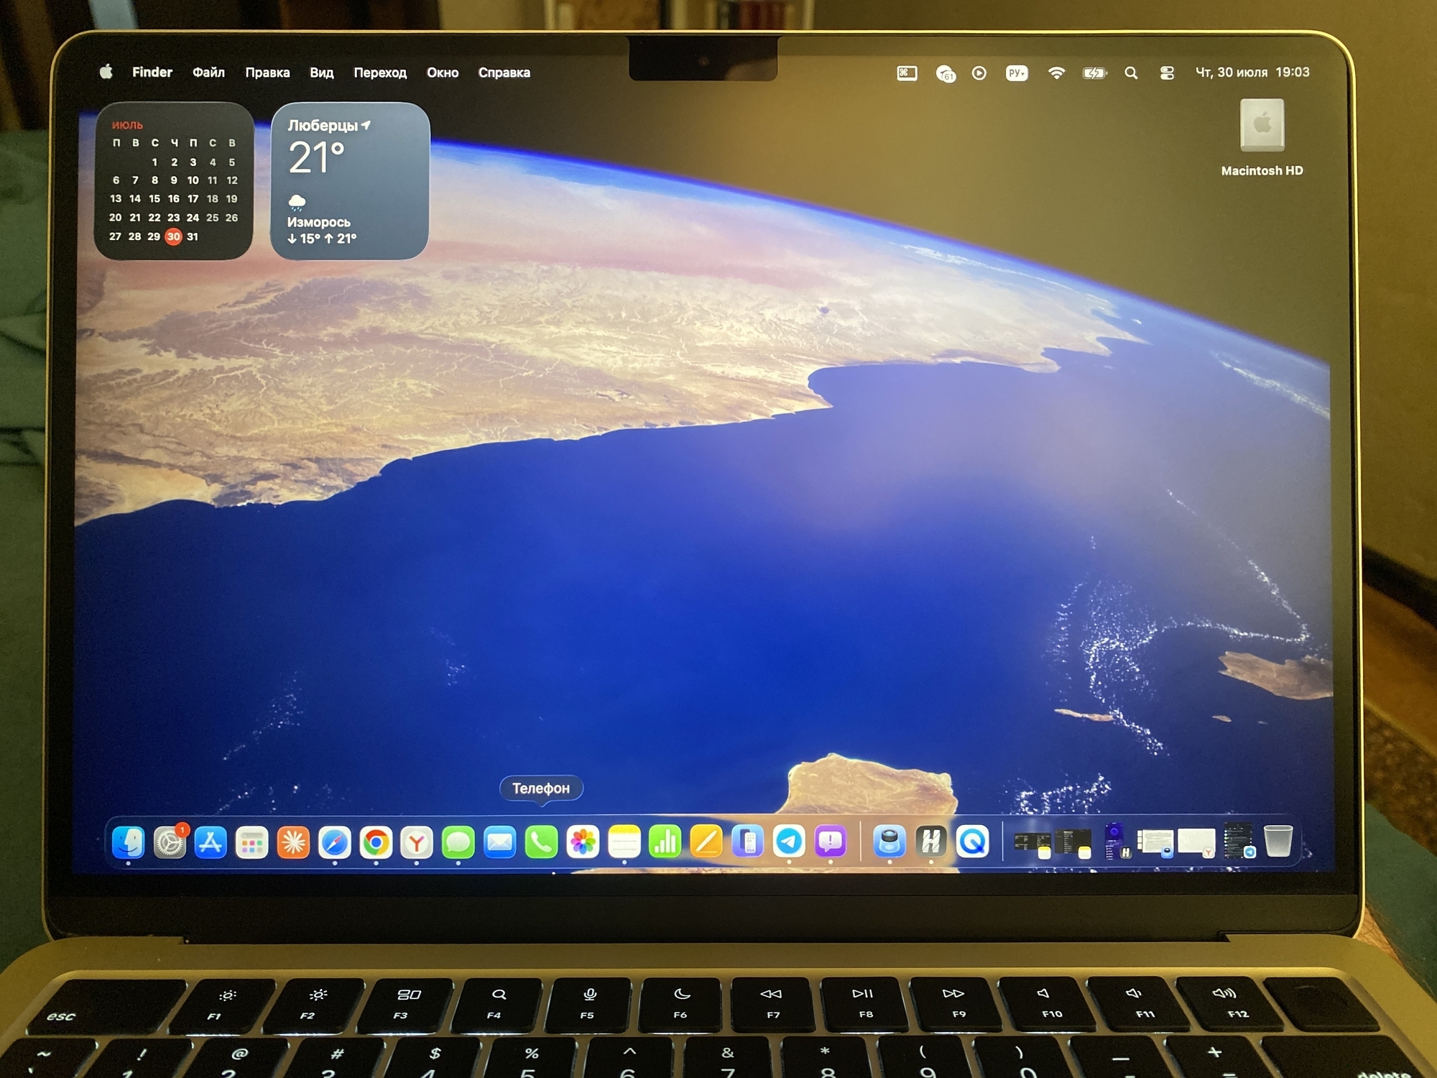Open Messages green bubble icon
This screenshot has width=1437, height=1078.
pyautogui.click(x=458, y=842)
